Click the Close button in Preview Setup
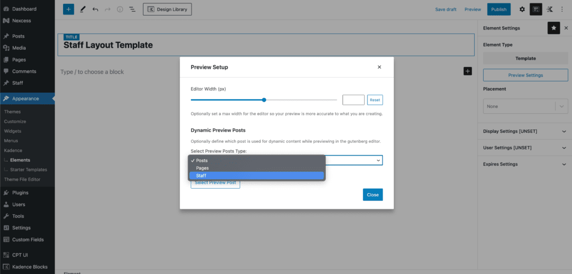Image resolution: width=572 pixels, height=274 pixels. (x=373, y=195)
